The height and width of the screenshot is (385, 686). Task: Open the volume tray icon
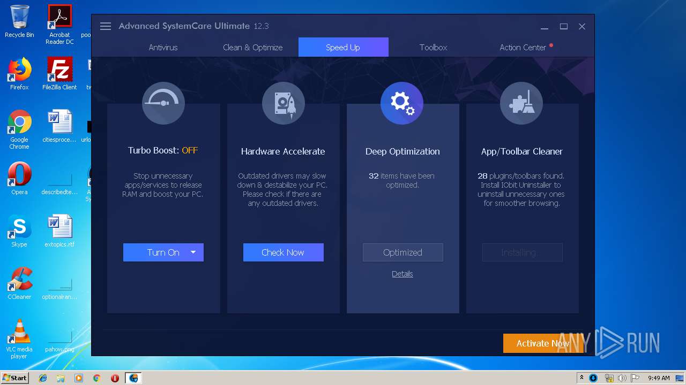[622, 378]
